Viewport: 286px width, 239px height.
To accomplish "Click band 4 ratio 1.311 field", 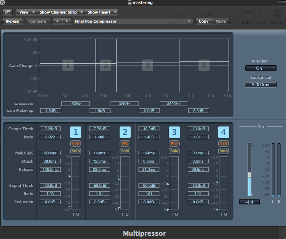I will click(198, 137).
